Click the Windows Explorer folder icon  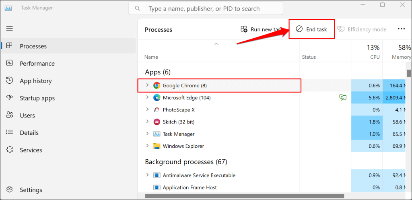[x=157, y=146]
